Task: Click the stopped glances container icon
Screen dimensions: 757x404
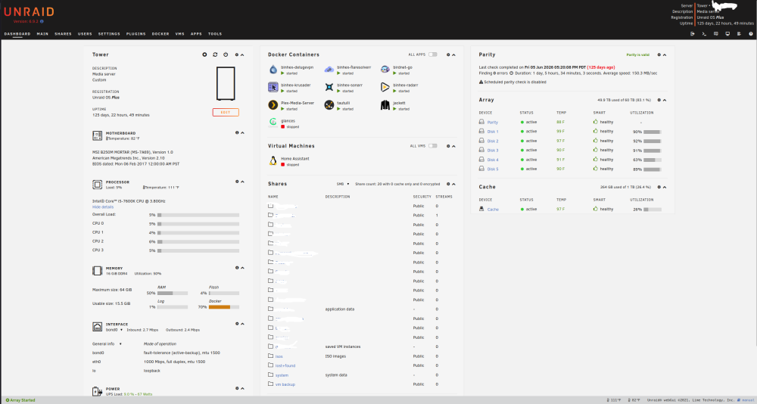Action: 273,123
